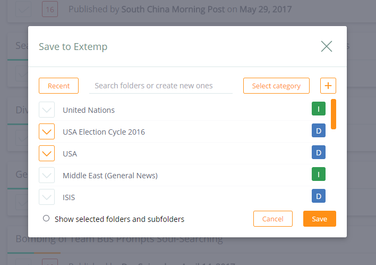The width and height of the screenshot is (376, 265).
Task: Enable Show selected folders and subfolders radio
Action: point(46,218)
